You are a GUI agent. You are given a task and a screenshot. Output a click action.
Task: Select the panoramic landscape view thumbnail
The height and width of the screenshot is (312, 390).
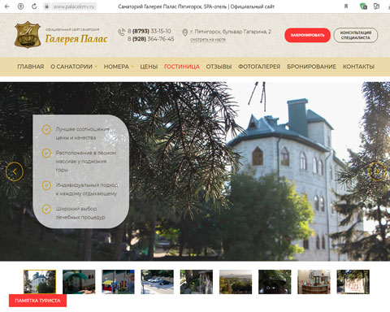(236, 282)
